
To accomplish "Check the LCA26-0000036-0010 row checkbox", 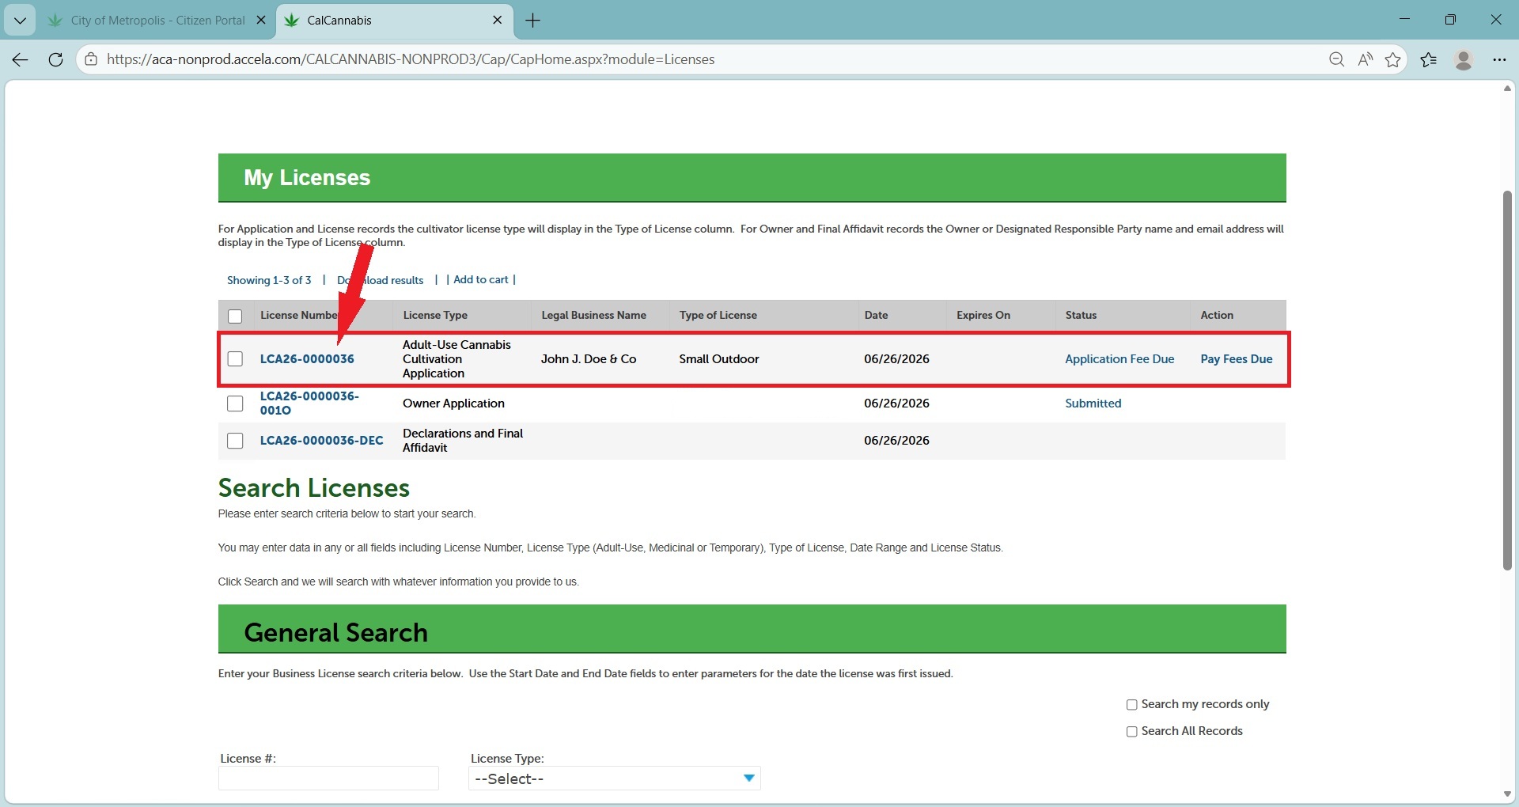I will pyautogui.click(x=235, y=403).
